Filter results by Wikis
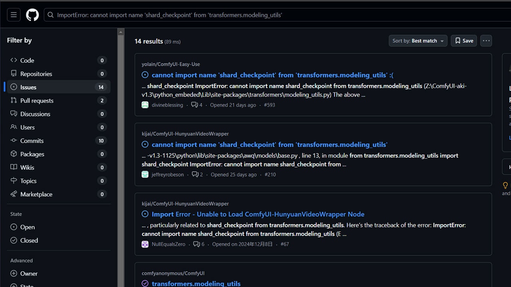 pos(59,167)
